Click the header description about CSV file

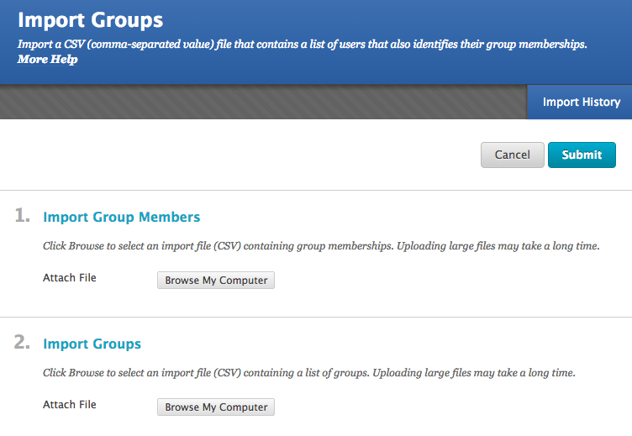pos(302,44)
